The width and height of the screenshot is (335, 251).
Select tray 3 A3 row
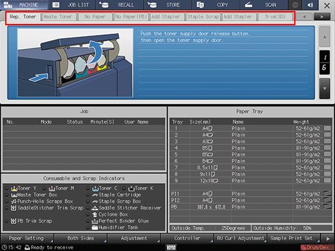pos(251,142)
